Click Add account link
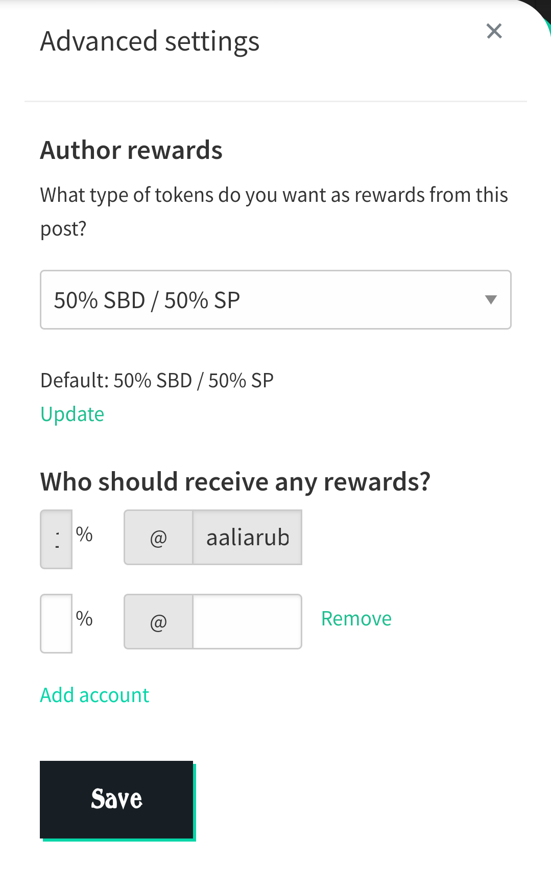This screenshot has width=551, height=885. pos(94,695)
